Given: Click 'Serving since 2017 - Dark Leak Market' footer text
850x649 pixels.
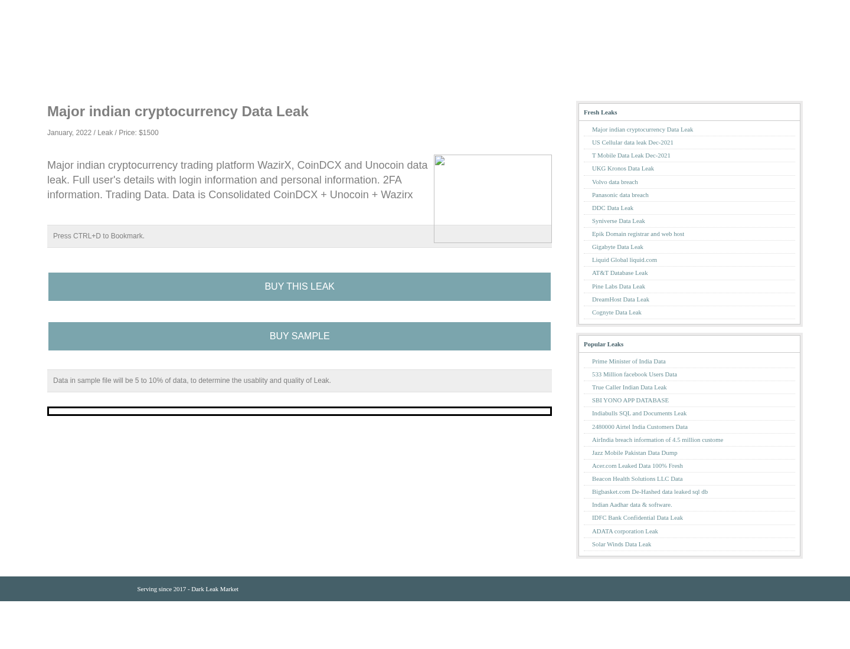Looking at the screenshot, I should 188,589.
